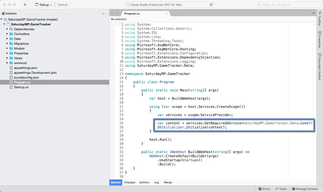Navigate forward in editor history
The height and width of the screenshot is (192, 323).
(117, 13)
